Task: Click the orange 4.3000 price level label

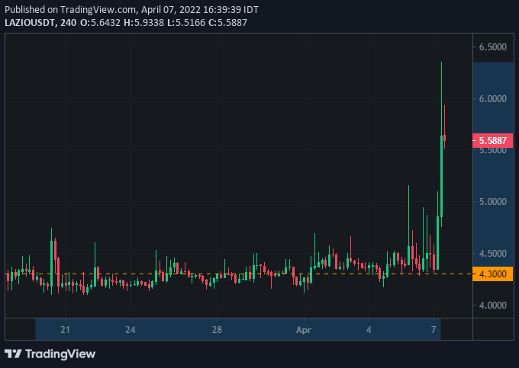Action: point(492,274)
